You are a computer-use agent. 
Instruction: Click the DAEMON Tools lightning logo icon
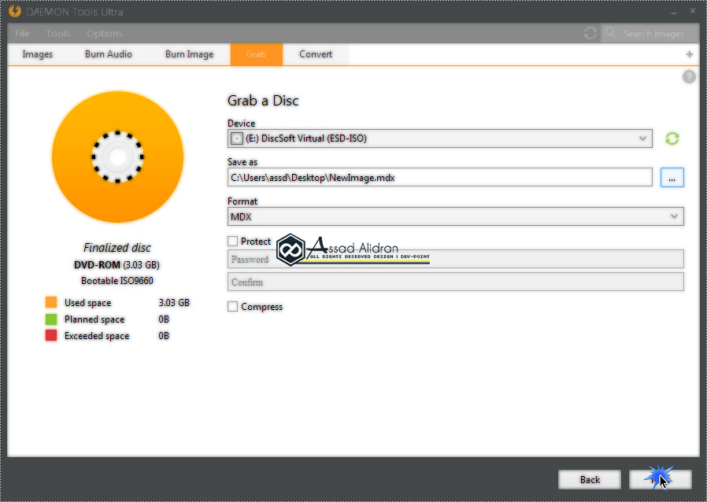coord(15,11)
